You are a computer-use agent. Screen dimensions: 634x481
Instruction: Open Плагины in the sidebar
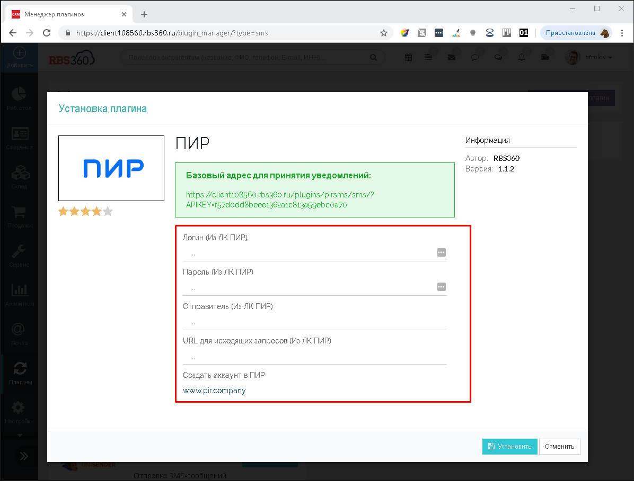click(20, 373)
